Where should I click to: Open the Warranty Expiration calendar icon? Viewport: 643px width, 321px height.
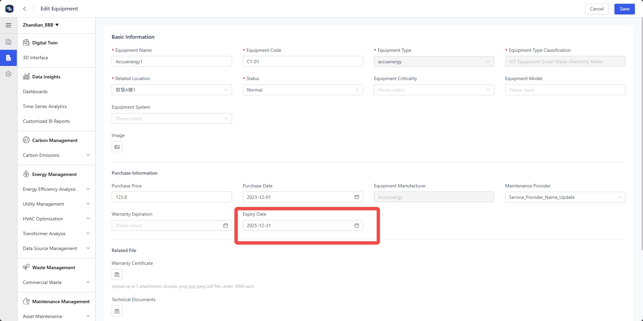click(225, 225)
